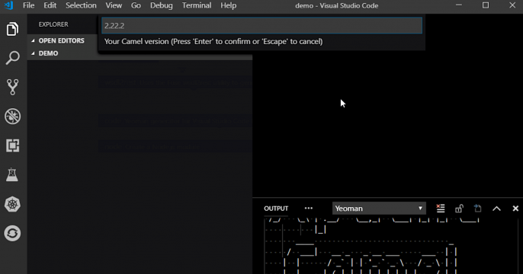This screenshot has width=523, height=274.
Task: Toggle output scroll lock
Action: click(x=459, y=209)
